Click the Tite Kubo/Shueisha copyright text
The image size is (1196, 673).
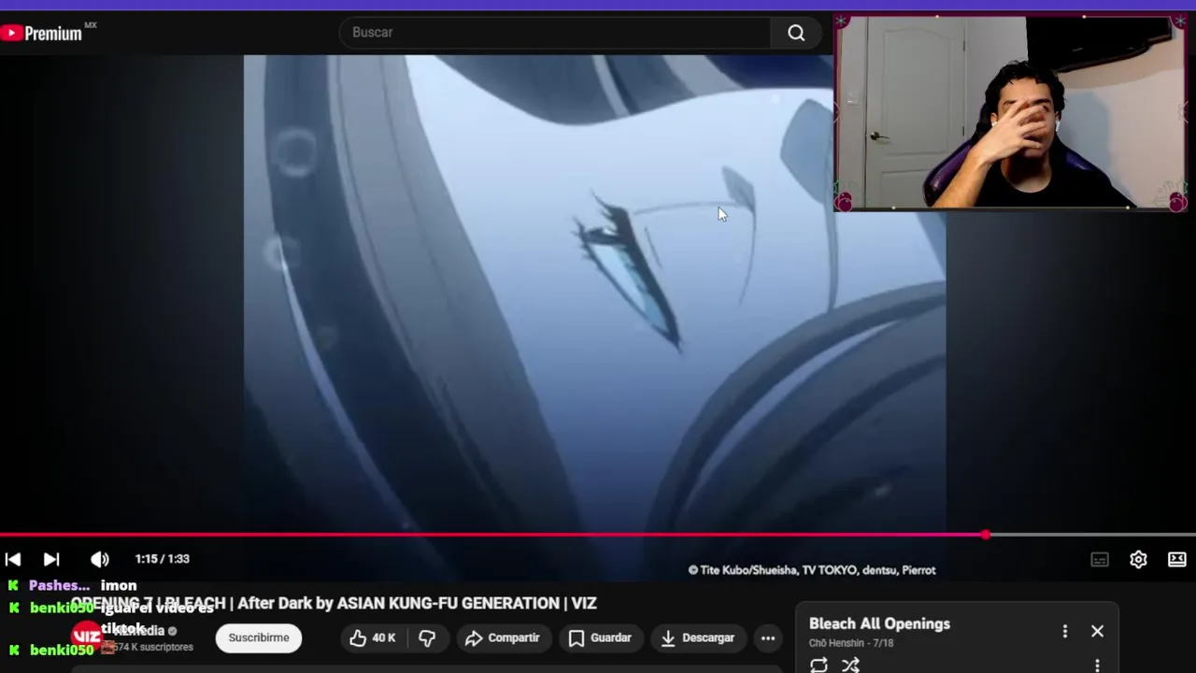point(811,570)
